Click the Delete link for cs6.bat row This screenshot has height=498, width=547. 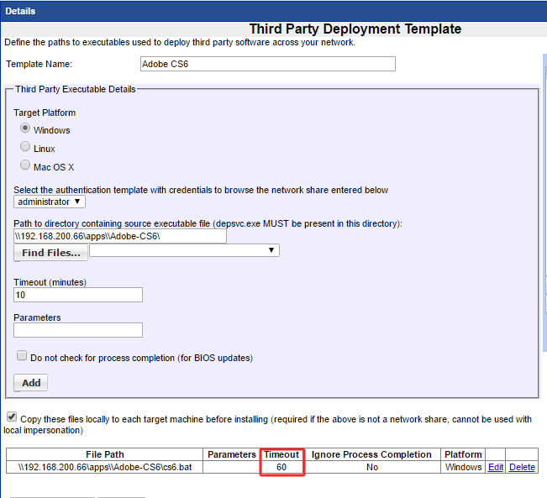point(522,467)
